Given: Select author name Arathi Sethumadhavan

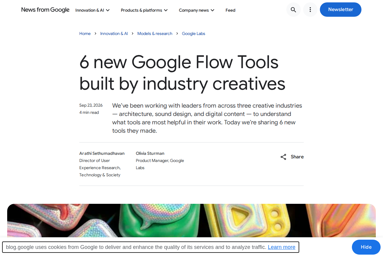Looking at the screenshot, I should 102,153.
